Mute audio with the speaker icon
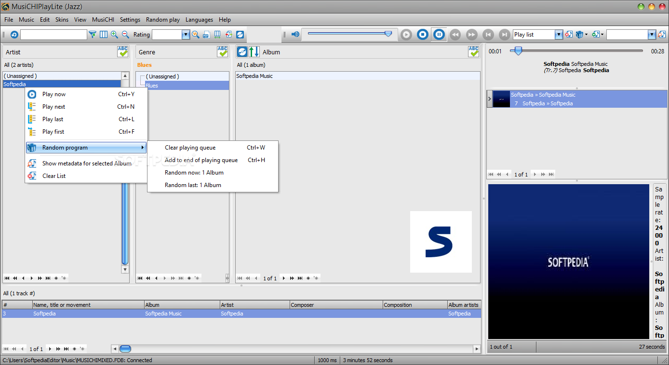 pos(295,35)
